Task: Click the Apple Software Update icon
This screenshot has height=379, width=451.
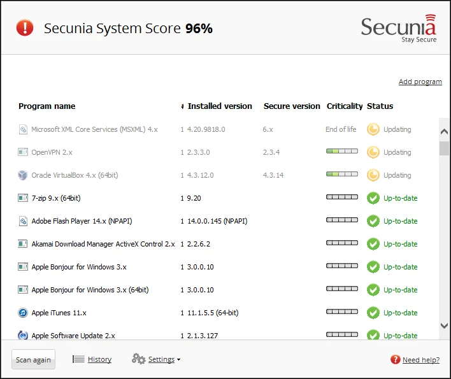Action: coord(23,335)
